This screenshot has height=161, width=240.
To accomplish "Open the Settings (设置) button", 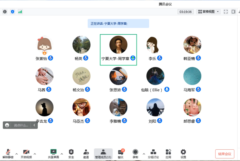I will pos(183,154).
